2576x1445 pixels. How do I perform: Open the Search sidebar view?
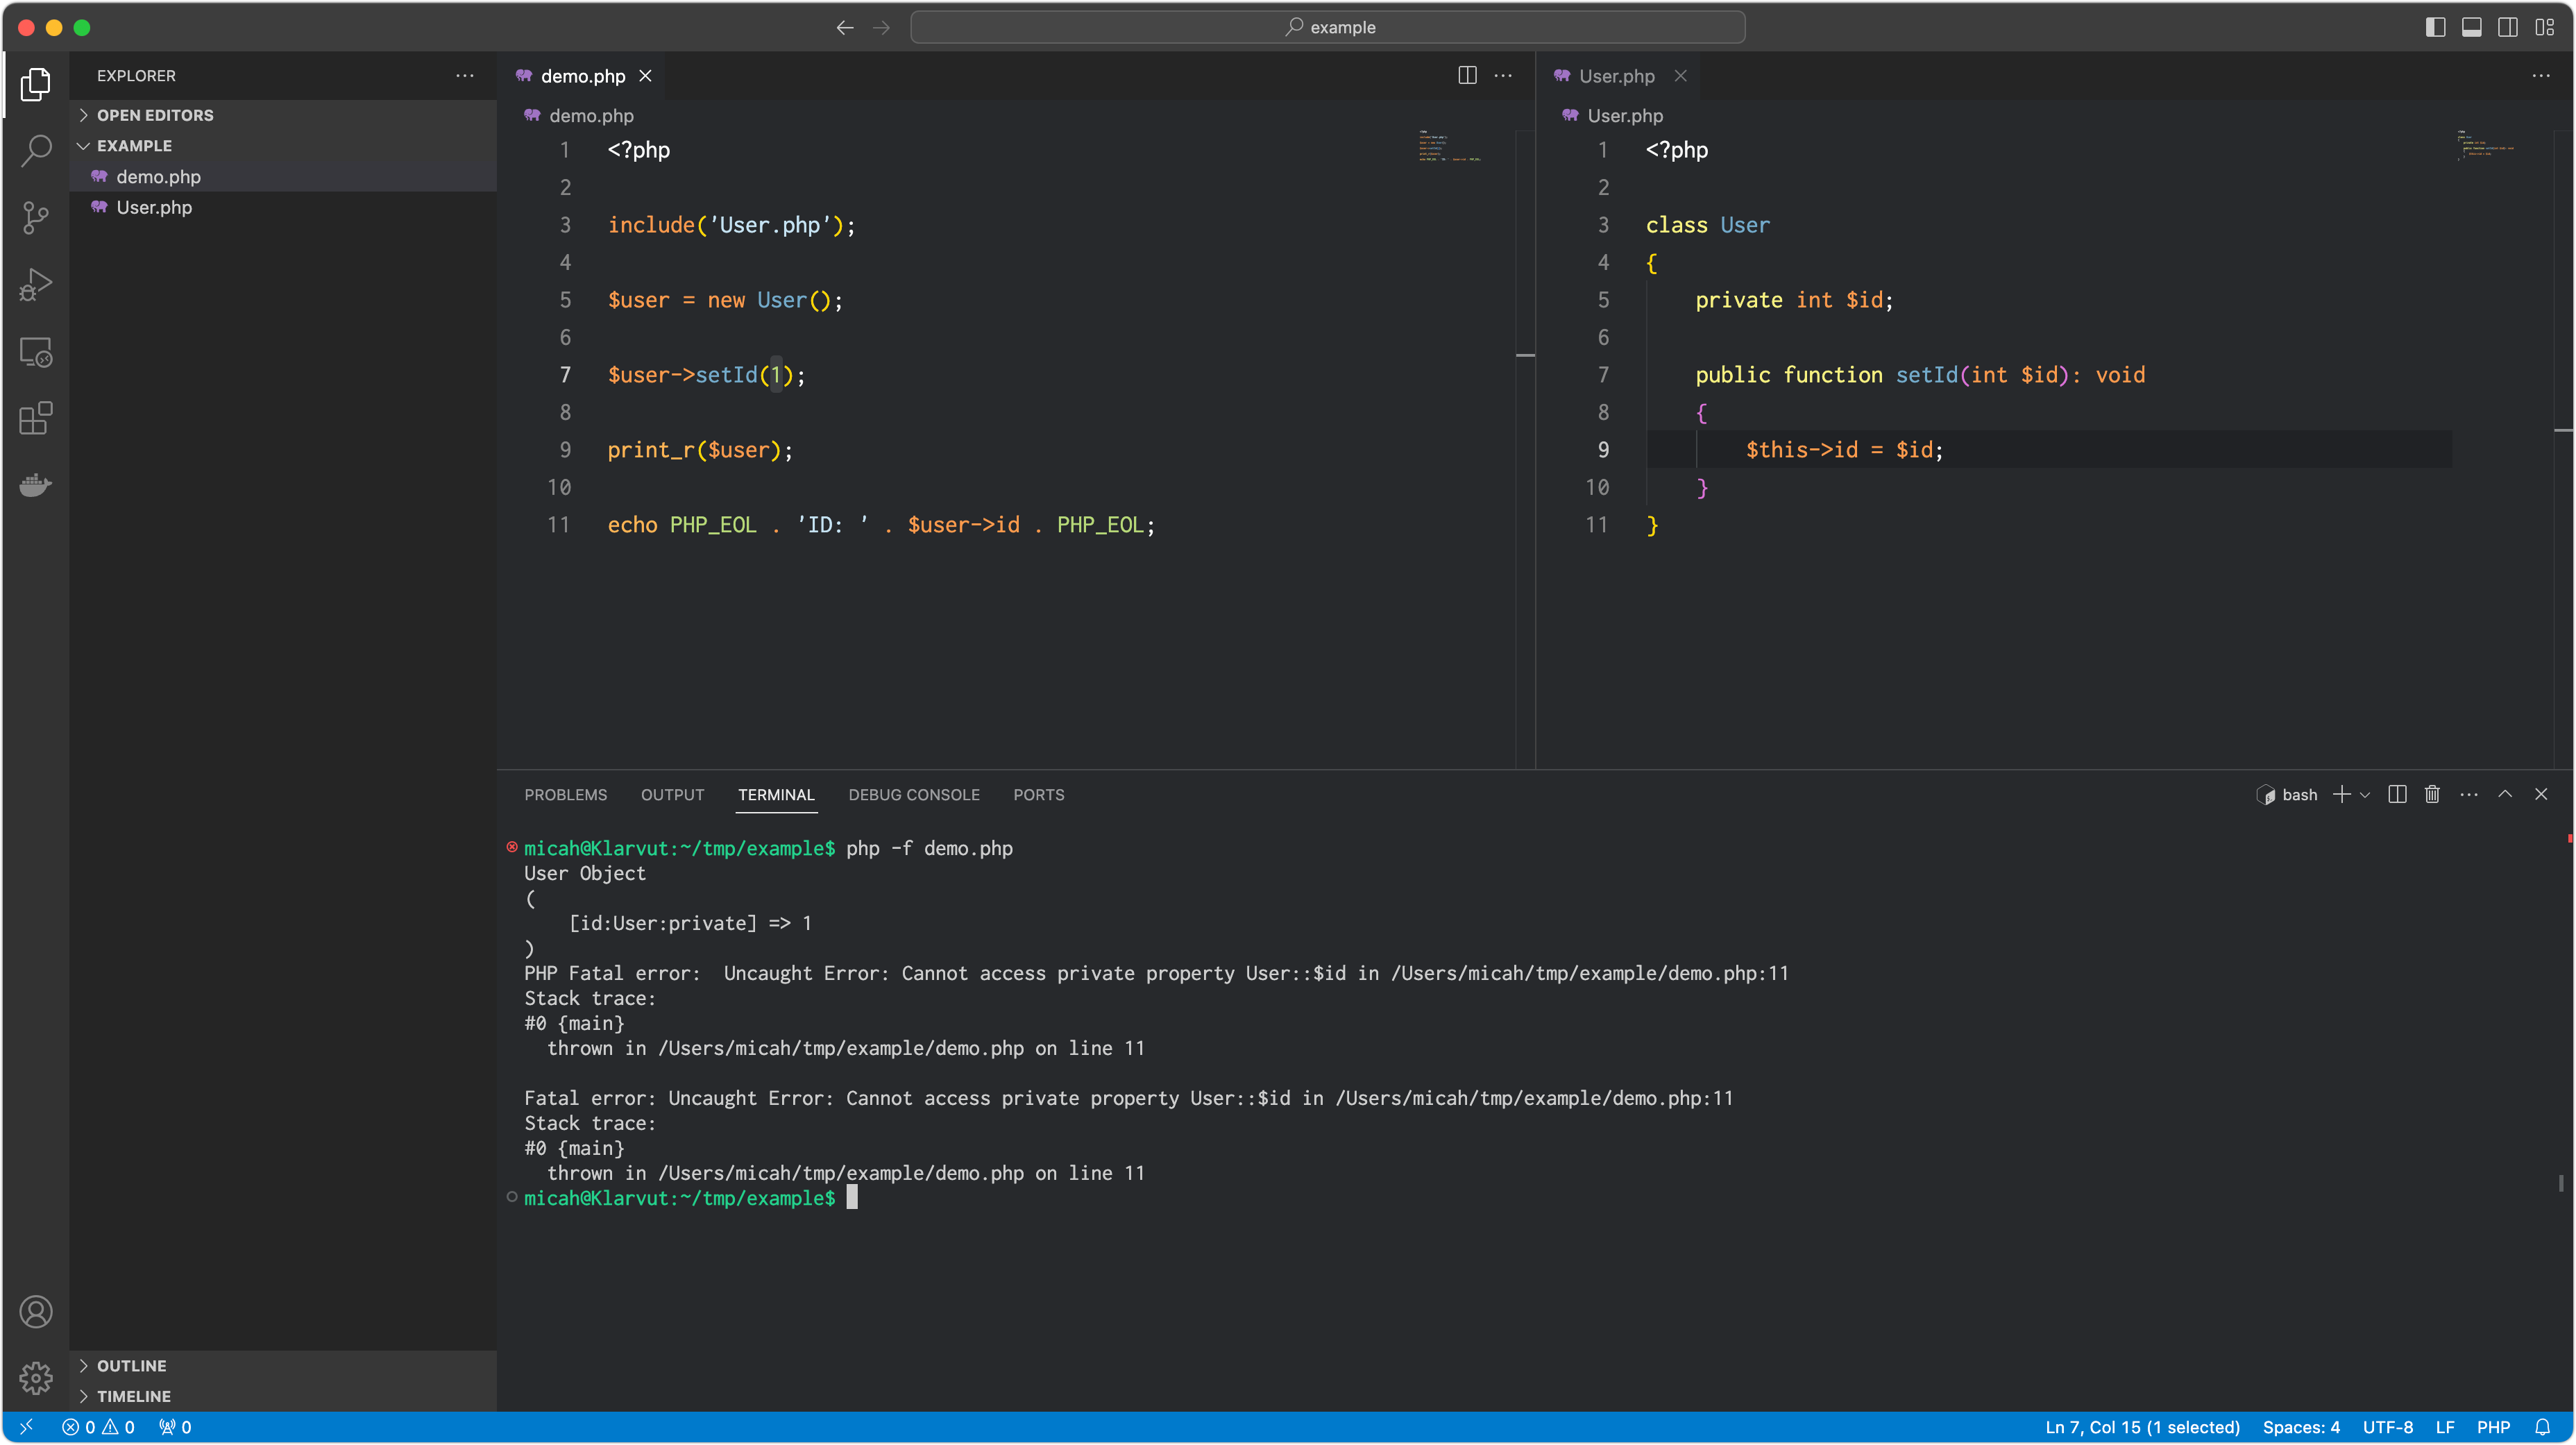point(36,150)
